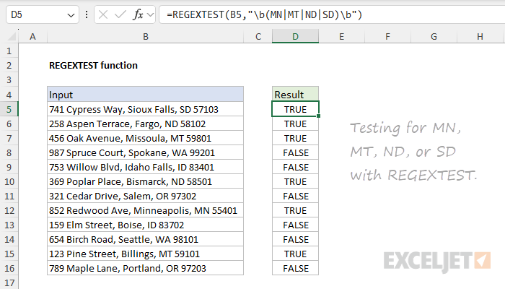
Task: Click the FALSE result in row 8
Action: point(295,152)
